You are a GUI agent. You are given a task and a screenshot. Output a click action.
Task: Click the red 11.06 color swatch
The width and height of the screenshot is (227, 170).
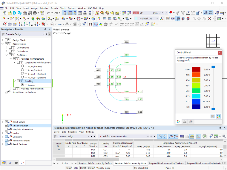click(196, 69)
